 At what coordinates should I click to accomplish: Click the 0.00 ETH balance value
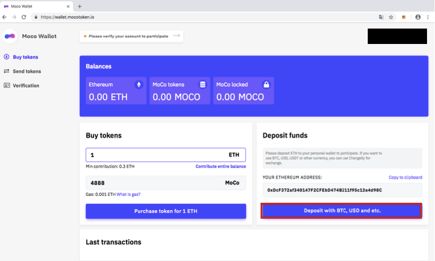(x=108, y=97)
